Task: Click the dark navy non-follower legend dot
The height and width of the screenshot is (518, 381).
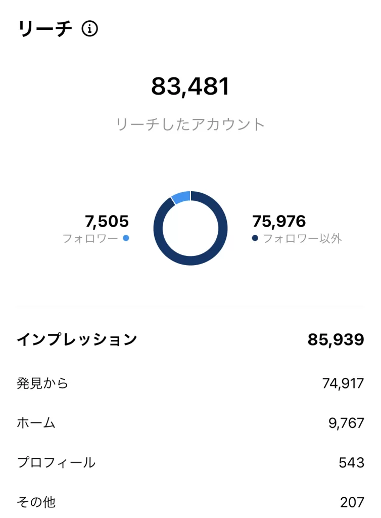Action: [255, 238]
